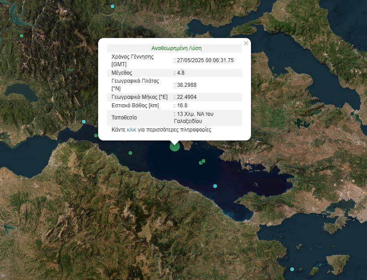Open the 'κλικ' link for more information
367x280 pixels.
click(131, 130)
